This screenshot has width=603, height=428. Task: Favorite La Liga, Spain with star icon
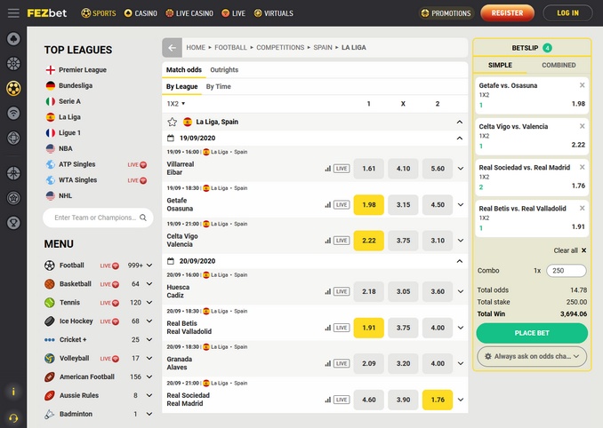click(x=173, y=122)
